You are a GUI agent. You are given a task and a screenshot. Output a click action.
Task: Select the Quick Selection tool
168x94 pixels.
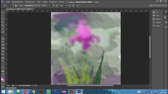coord(3,22)
